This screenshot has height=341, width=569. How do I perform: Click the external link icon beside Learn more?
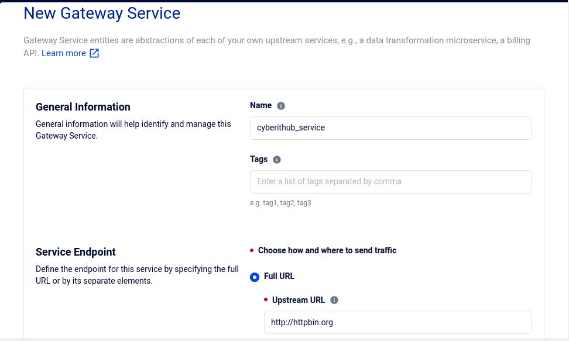[94, 53]
